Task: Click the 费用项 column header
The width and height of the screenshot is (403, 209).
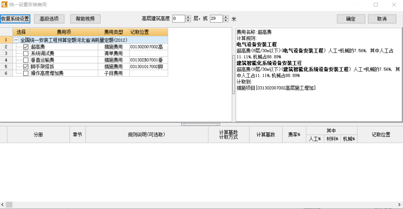Action: tap(64, 32)
